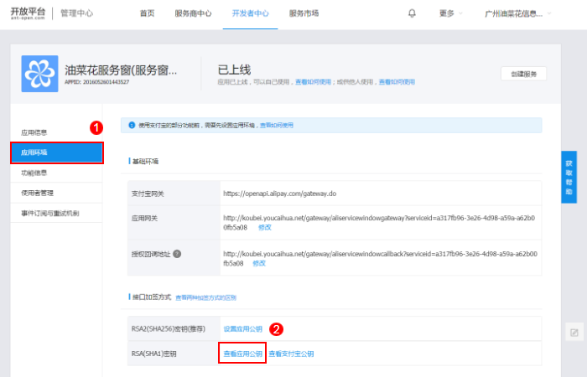Viewport: 587px width, 377px height.
Task: Expand the 更多 dropdown menu
Action: tap(450, 13)
